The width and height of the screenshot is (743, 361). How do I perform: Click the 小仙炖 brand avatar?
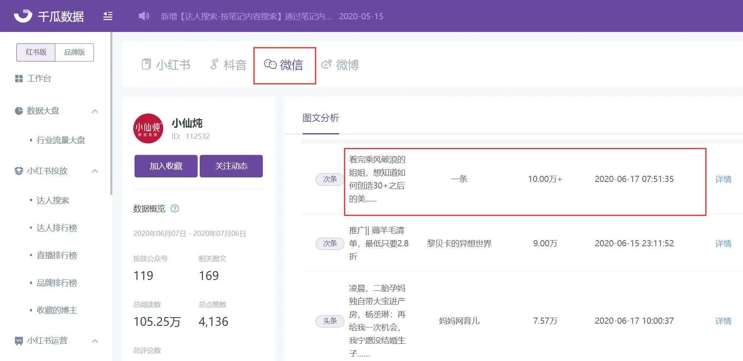point(148,128)
